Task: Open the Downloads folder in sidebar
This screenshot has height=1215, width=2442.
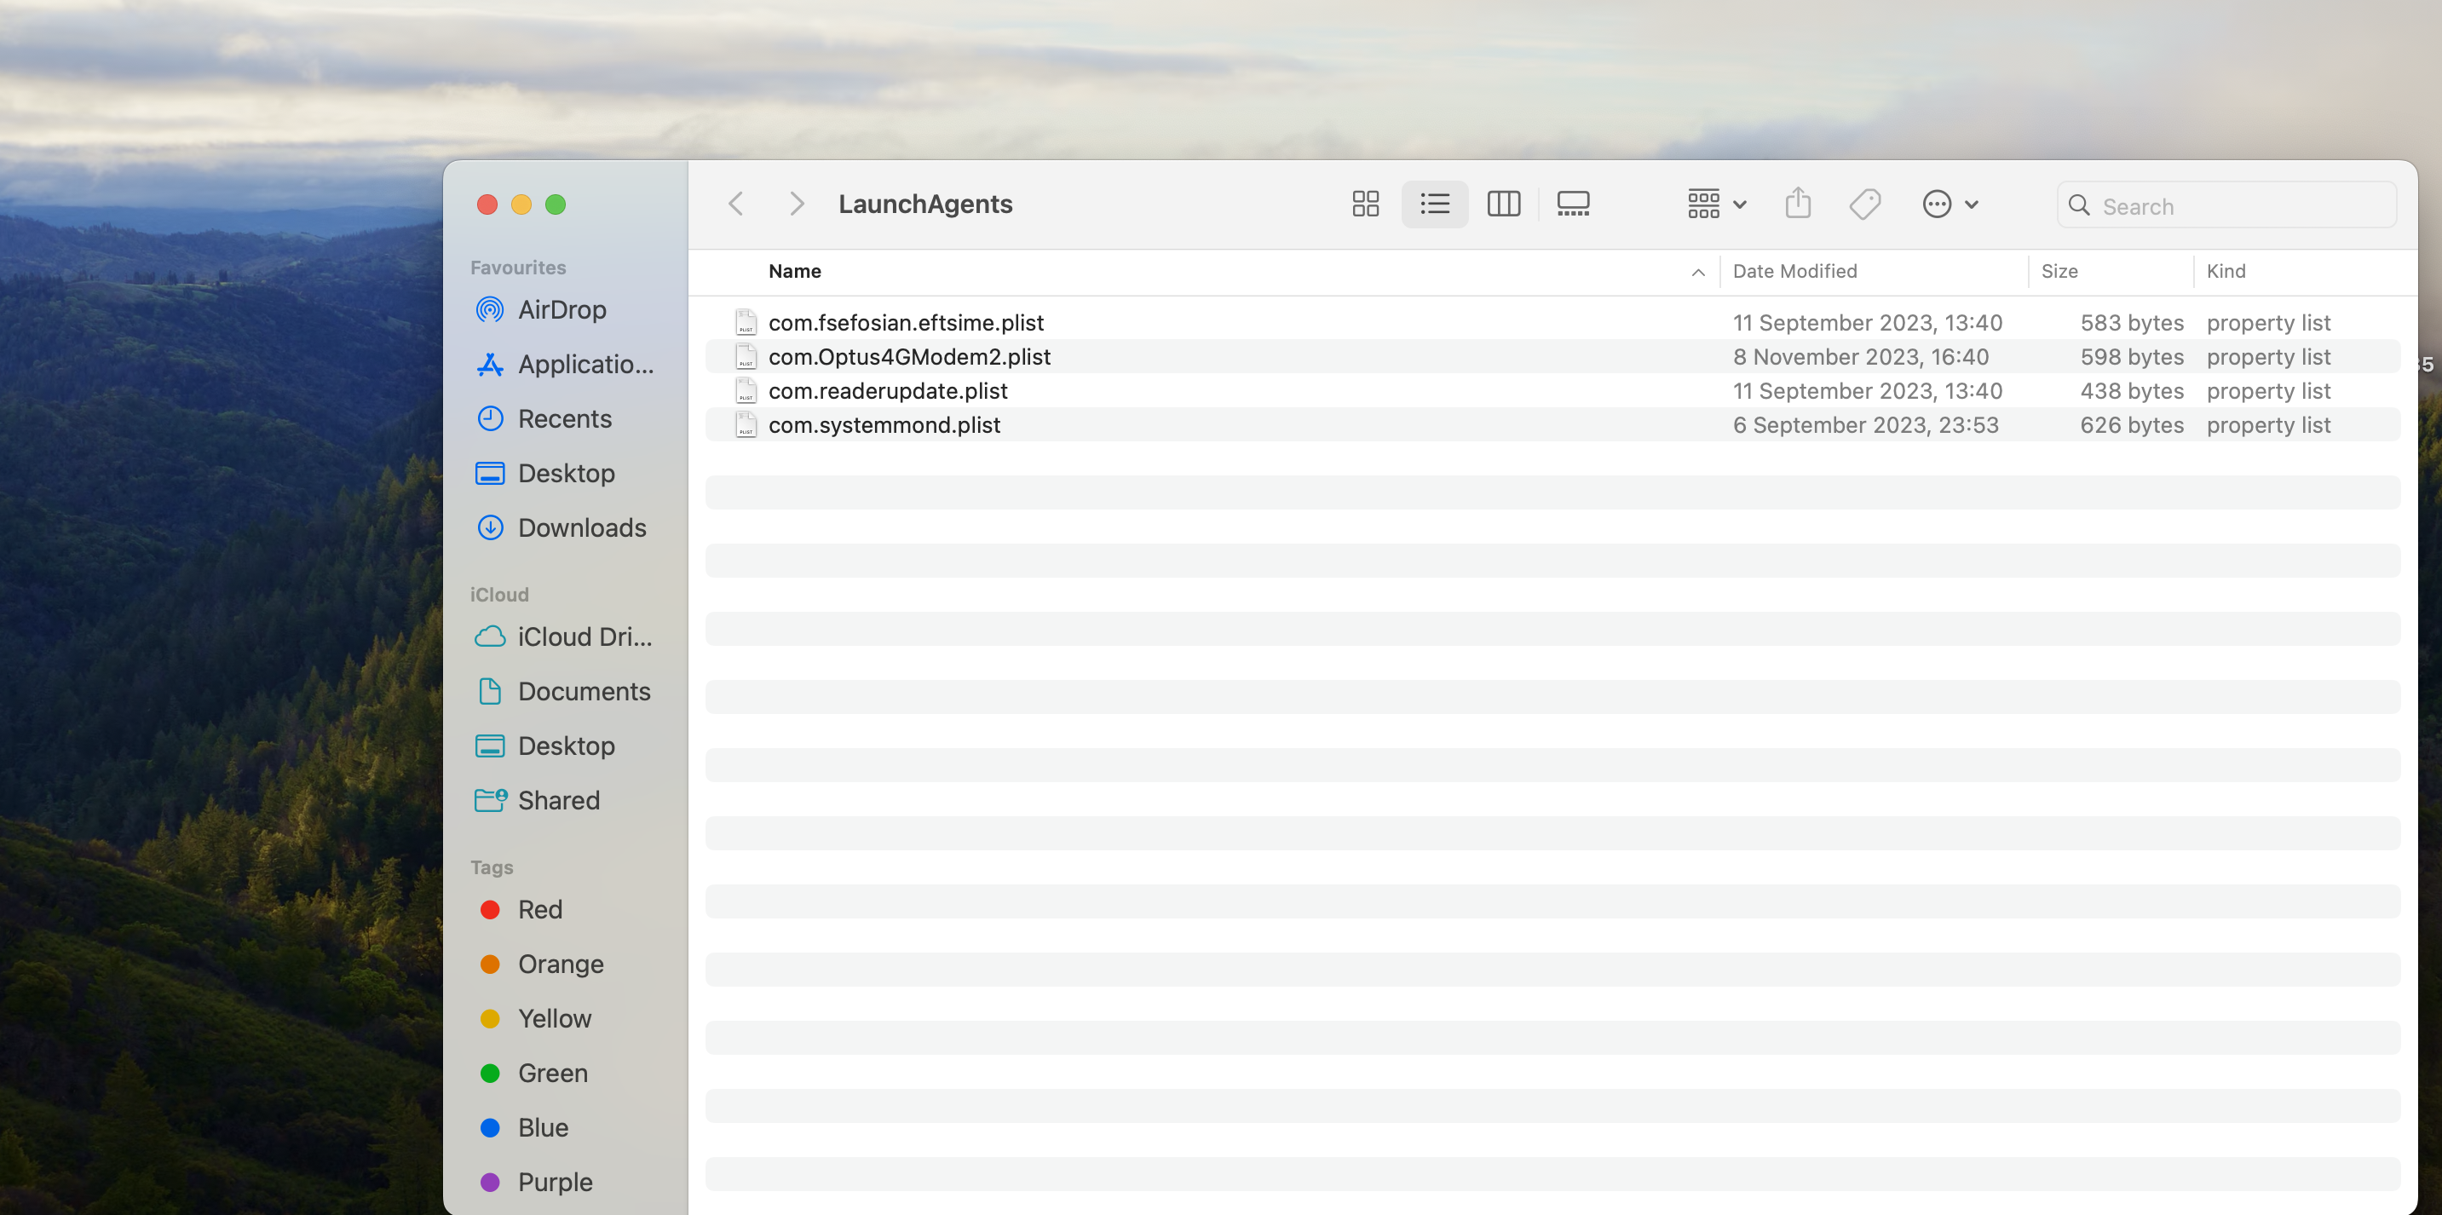Action: pyautogui.click(x=581, y=528)
